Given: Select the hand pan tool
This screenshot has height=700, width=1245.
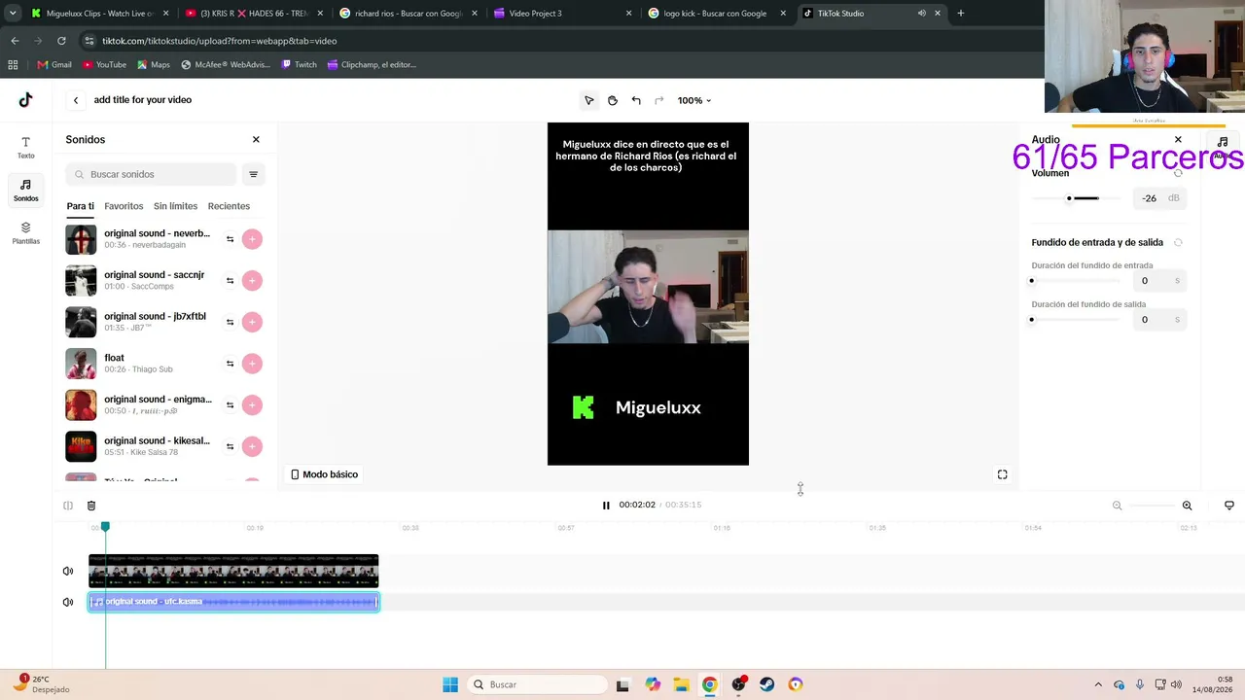Looking at the screenshot, I should pos(612,100).
